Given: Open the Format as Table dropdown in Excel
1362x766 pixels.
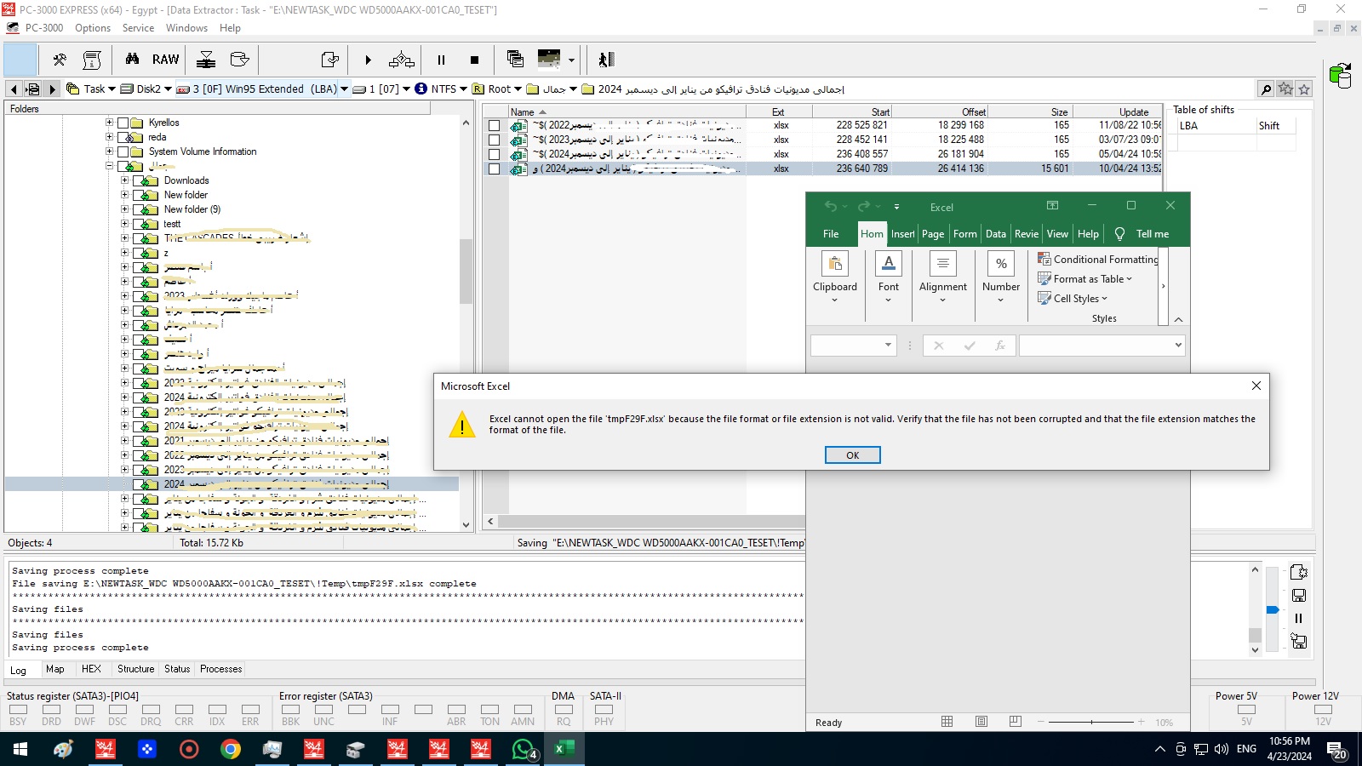Looking at the screenshot, I should pyautogui.click(x=1085, y=279).
